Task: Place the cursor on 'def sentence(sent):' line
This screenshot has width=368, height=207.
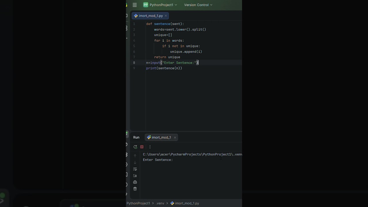Action: coord(165,24)
